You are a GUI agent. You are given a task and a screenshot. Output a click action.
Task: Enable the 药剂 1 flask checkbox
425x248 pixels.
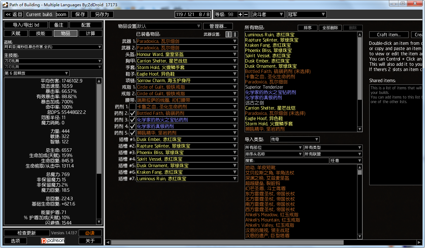[x=132, y=107]
